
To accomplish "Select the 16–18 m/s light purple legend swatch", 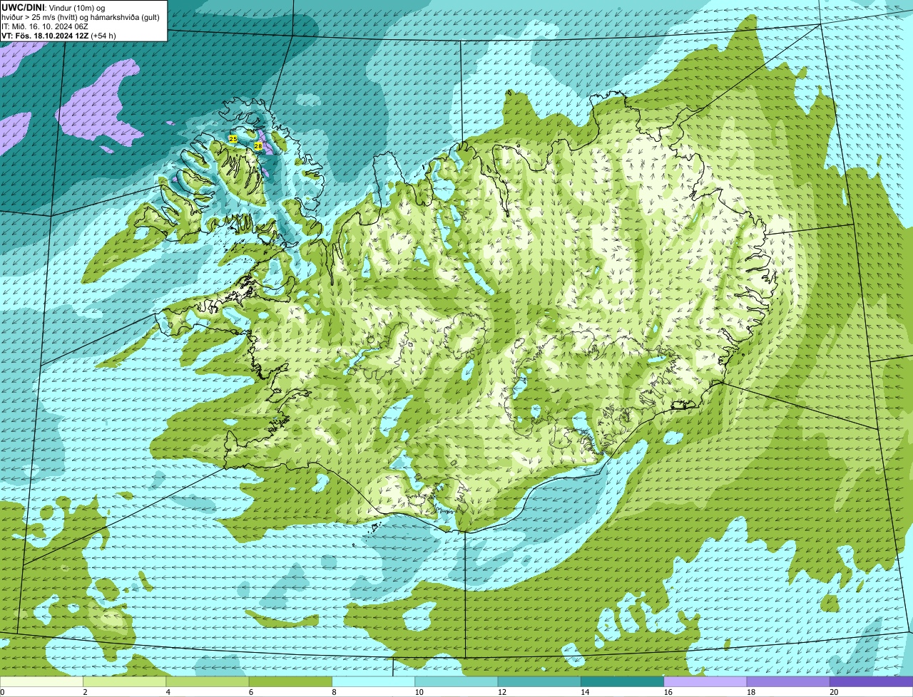I will click(705, 681).
